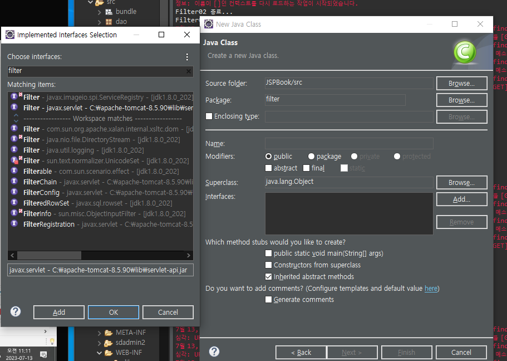Collapse the WEB-INF folder
The image size is (507, 361).
click(x=99, y=353)
